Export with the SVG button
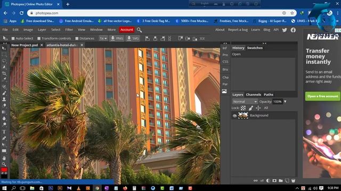Screen dimensions: 341x191 coord(133,38)
